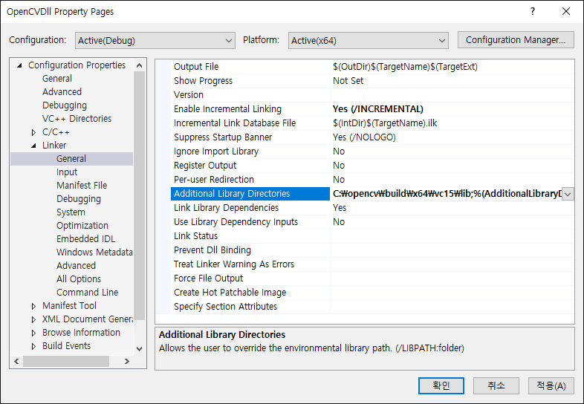Open the Linker Command Line page
Image resolution: width=584 pixels, height=404 pixels.
[88, 293]
